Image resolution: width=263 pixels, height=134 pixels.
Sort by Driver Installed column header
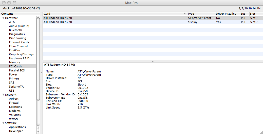[228, 14]
